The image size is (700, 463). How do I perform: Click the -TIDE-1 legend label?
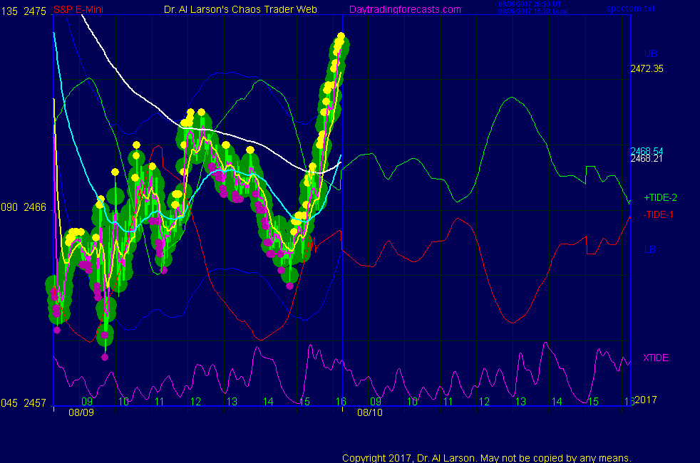click(x=657, y=214)
